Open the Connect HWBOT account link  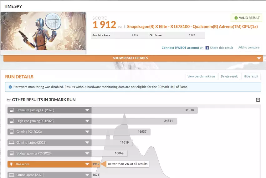coord(180,48)
